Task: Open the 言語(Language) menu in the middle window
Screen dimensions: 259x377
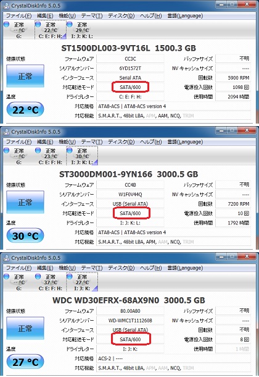Action: [x=185, y=142]
